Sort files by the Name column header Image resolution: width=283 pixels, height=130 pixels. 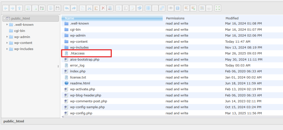pos(112,18)
